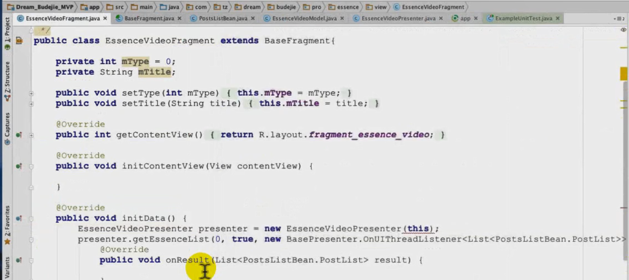This screenshot has height=280, width=629.
Task: Close the ExampleUnitTest.java tab
Action: (557, 19)
